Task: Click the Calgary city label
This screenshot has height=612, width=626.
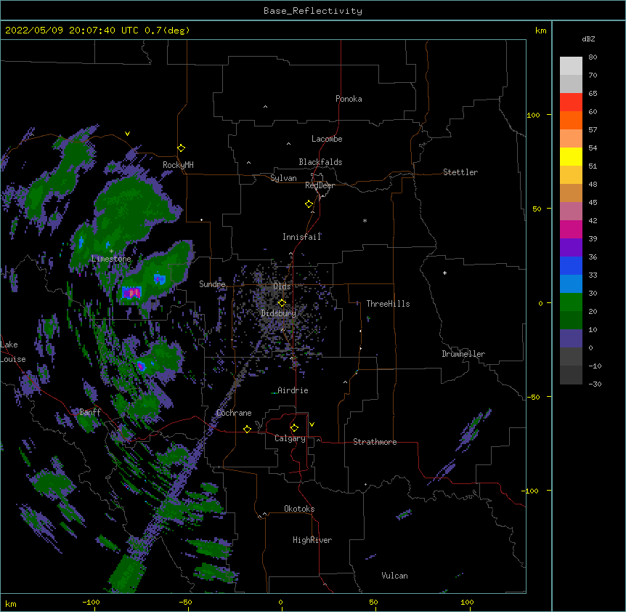Action: pyautogui.click(x=290, y=438)
